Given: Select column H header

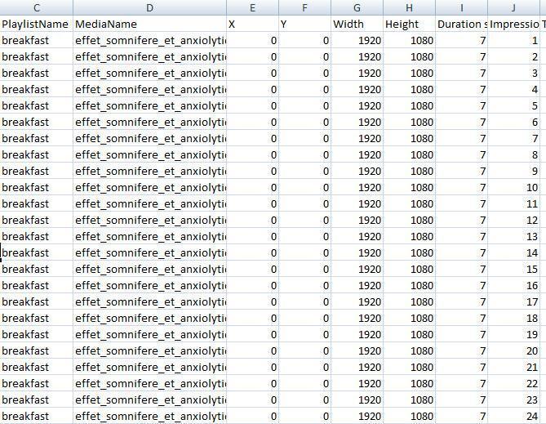Looking at the screenshot, I should 409,7.
